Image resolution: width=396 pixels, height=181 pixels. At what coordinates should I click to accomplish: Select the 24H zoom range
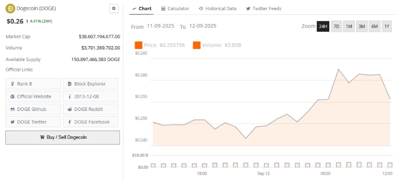tap(323, 26)
